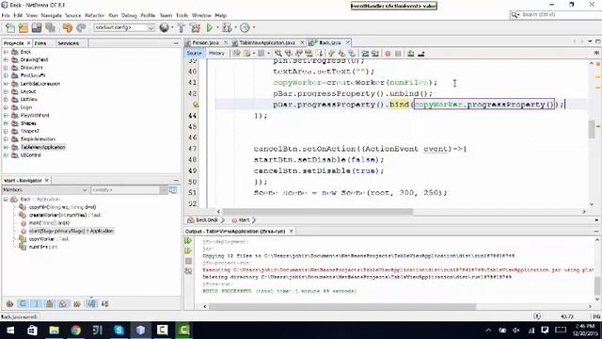Image resolution: width=602 pixels, height=339 pixels.
Task: Expand the TableViewApplication project node
Action: (6, 147)
